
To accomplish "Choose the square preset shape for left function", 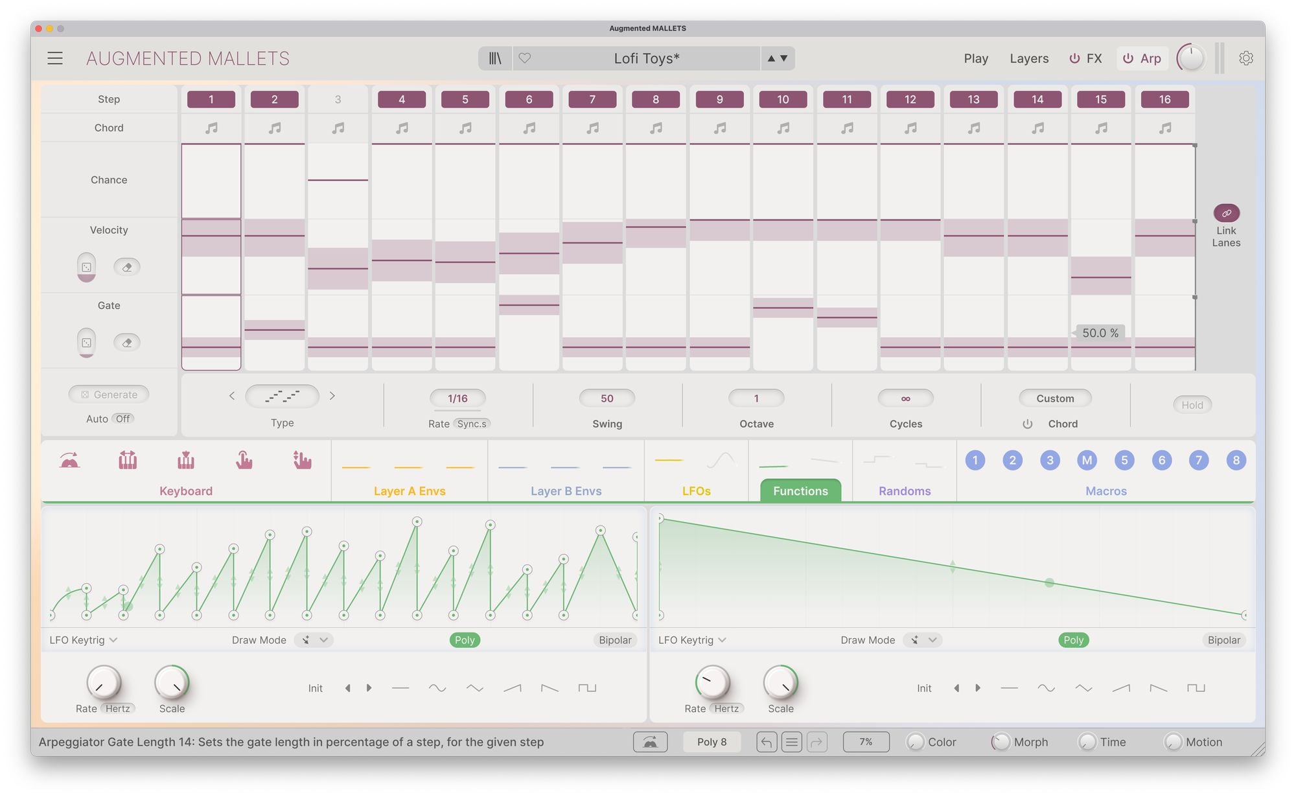I will point(587,688).
